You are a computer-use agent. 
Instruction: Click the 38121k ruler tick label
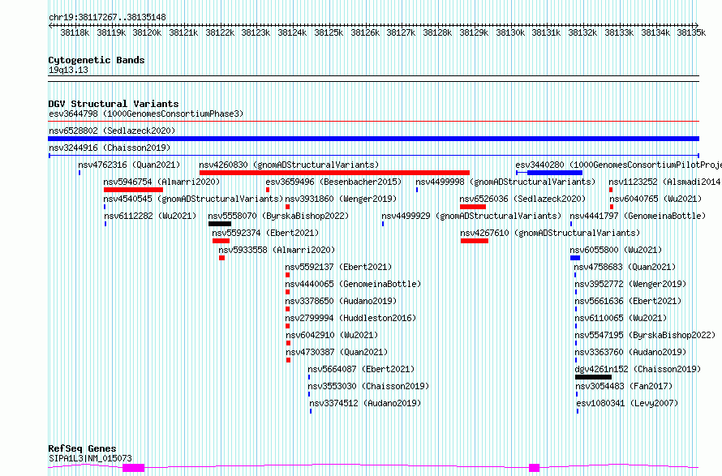coord(183,32)
